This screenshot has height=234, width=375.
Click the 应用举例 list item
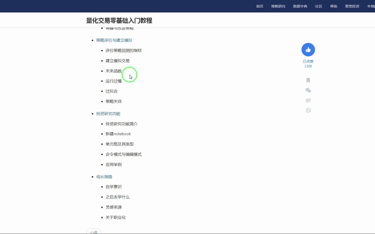(x=113, y=164)
